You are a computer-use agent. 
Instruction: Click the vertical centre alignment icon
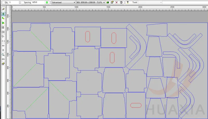tap(3, 50)
